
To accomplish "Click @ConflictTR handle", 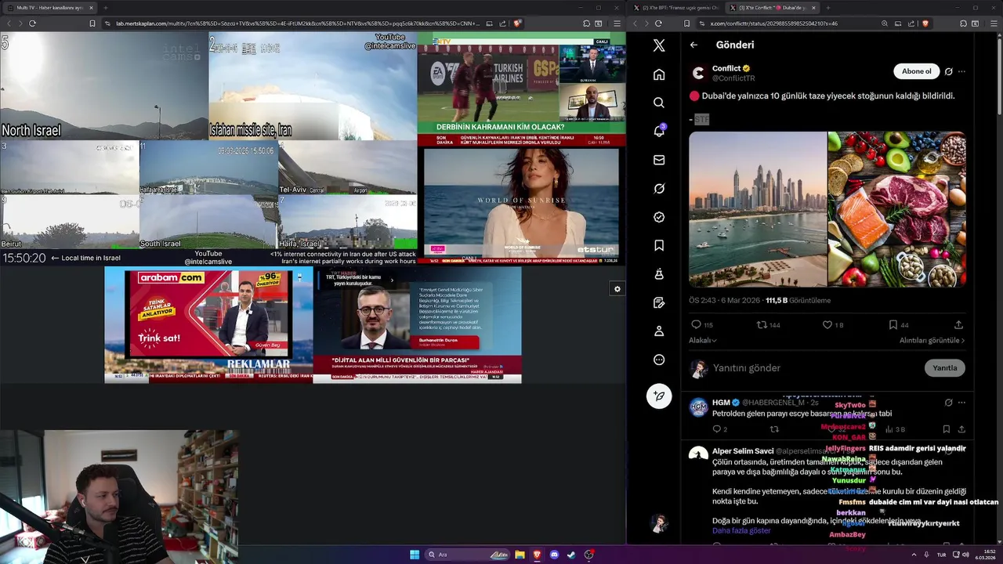I will 733,78.
